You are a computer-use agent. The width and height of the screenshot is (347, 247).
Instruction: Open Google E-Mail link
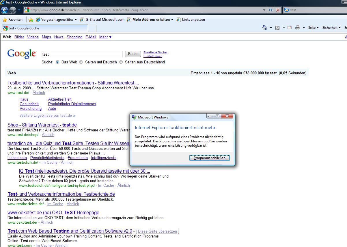pyautogui.click(x=91, y=37)
